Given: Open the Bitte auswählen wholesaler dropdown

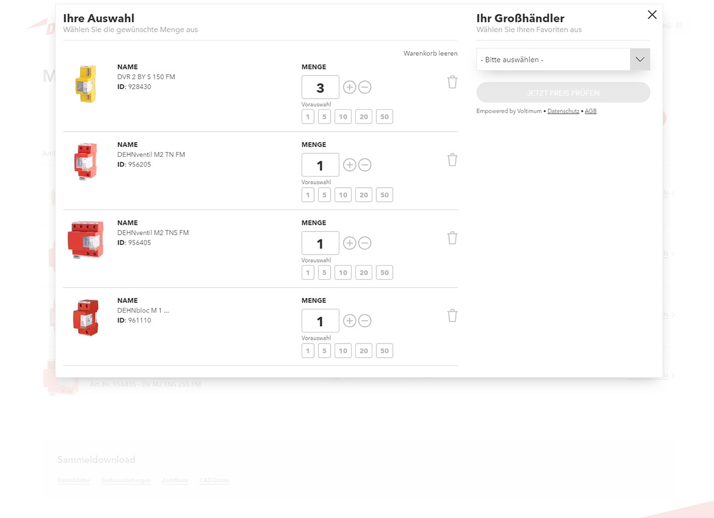Looking at the screenshot, I should [x=563, y=59].
